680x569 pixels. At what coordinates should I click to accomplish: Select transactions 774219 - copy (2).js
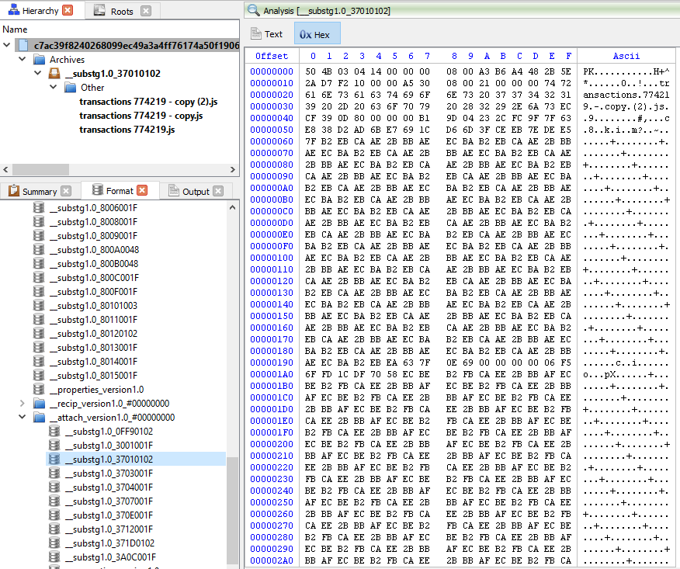click(148, 102)
